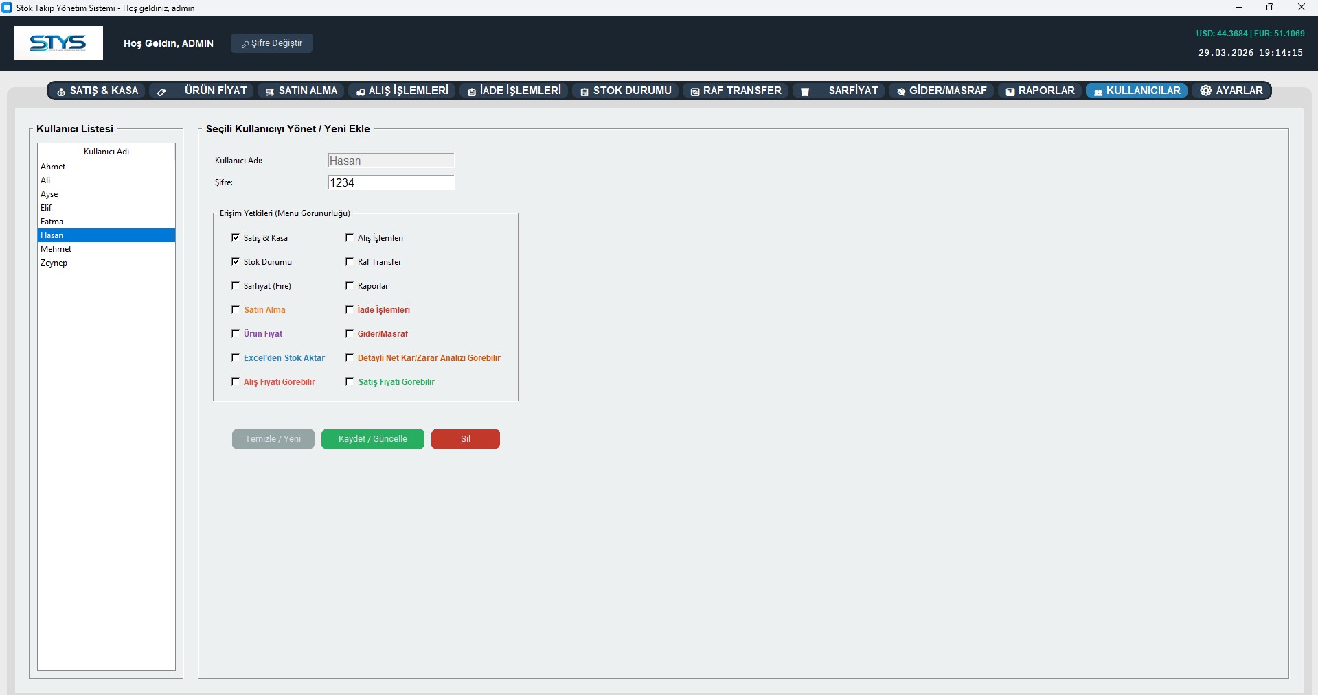
Task: Click the SARFİYAT trash icon
Action: (805, 91)
